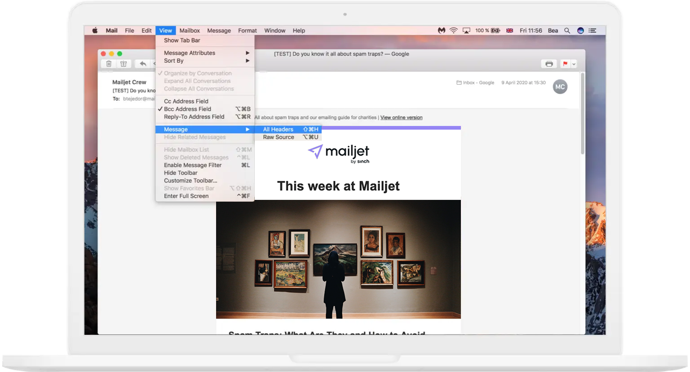Open the Format menu

[x=248, y=30]
